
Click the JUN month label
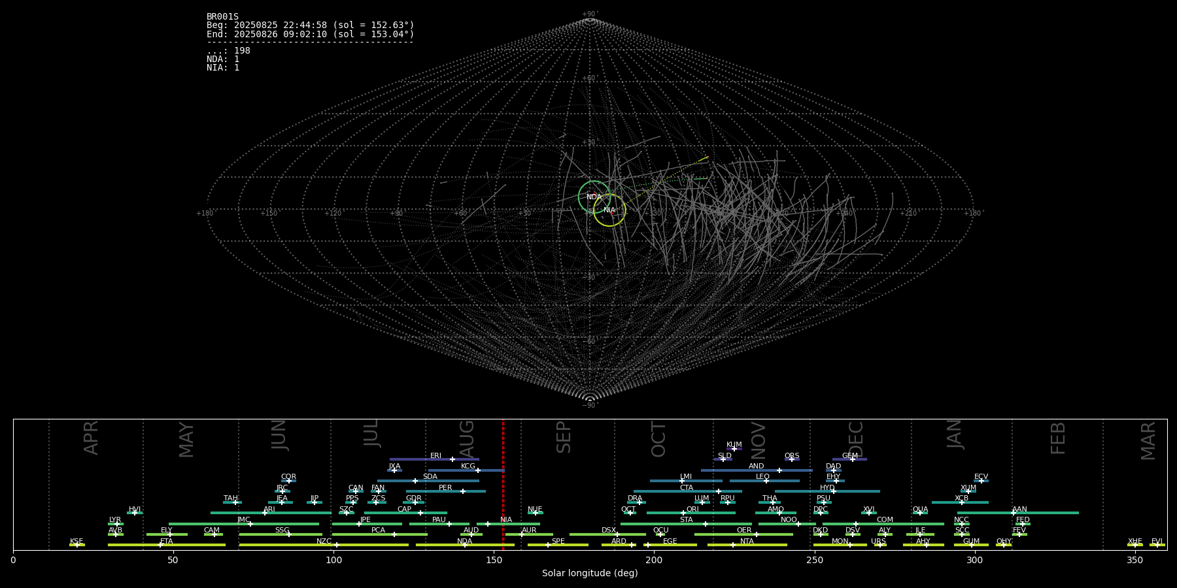(279, 434)
